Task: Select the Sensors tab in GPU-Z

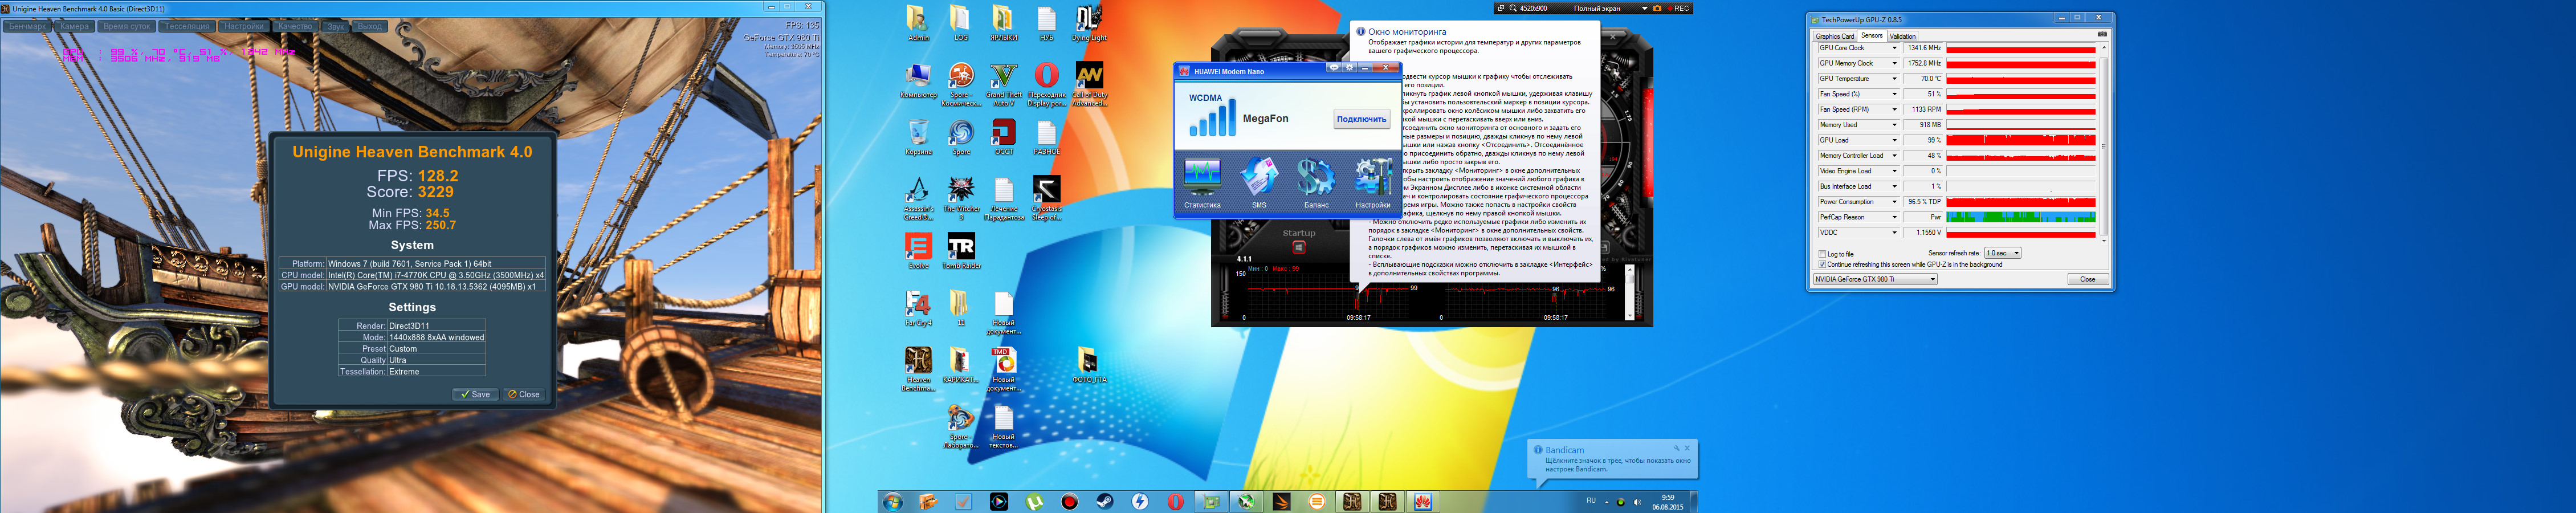Action: tap(1872, 35)
